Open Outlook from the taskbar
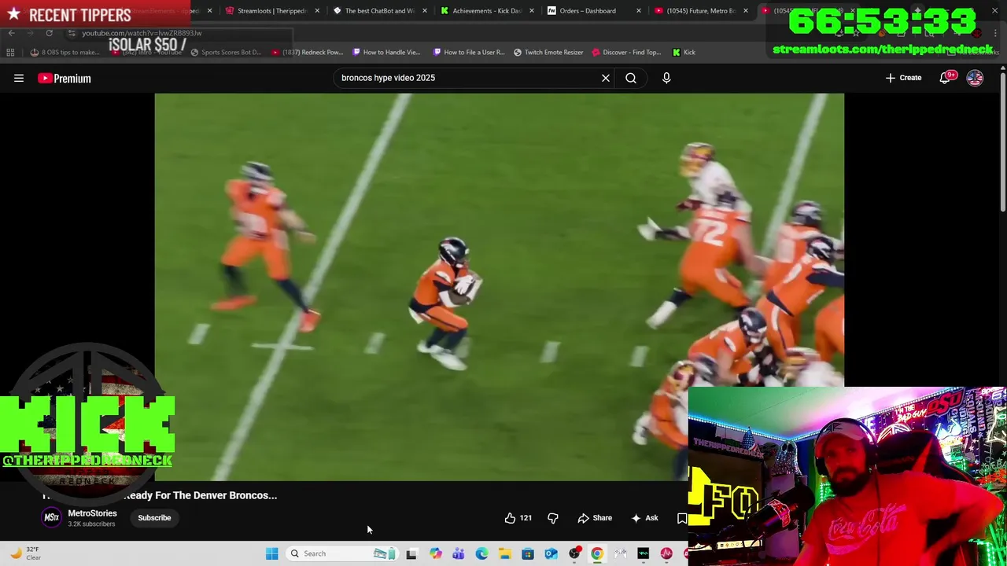This screenshot has width=1007, height=566. (x=551, y=553)
